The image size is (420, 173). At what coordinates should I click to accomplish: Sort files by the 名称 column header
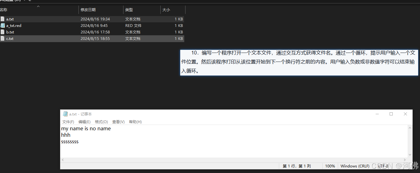coord(39,10)
